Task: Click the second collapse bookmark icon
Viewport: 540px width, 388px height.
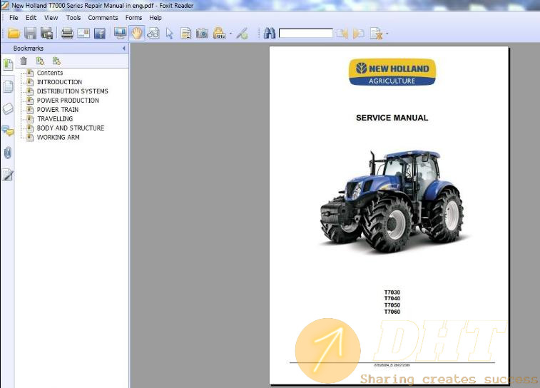Action: point(56,61)
